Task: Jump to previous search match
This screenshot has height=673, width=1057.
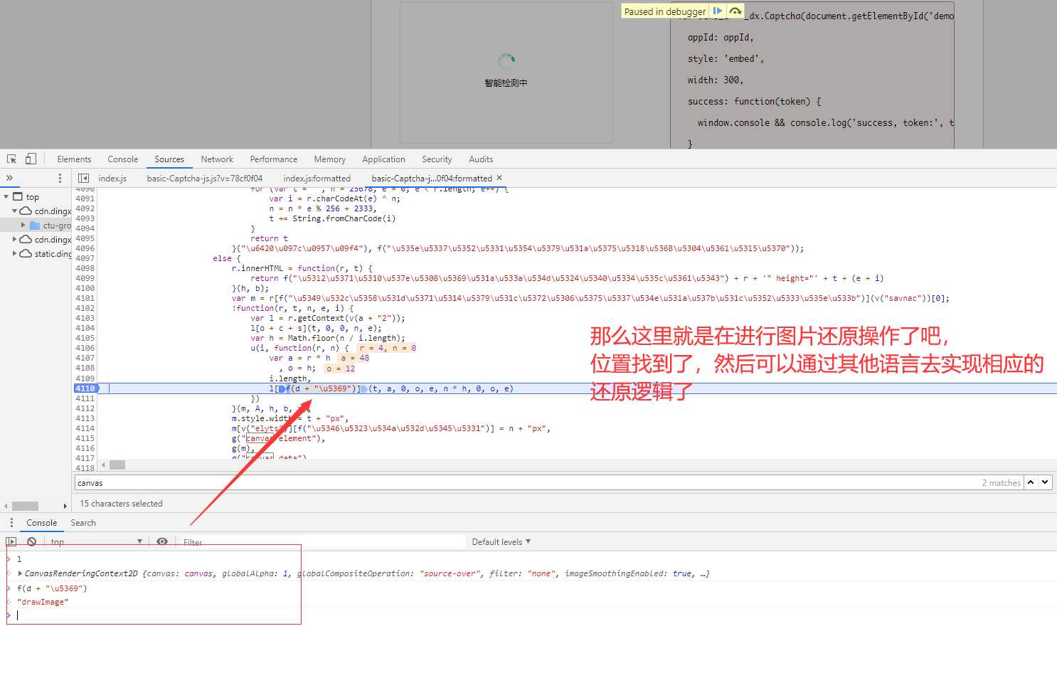Action: tap(1031, 482)
